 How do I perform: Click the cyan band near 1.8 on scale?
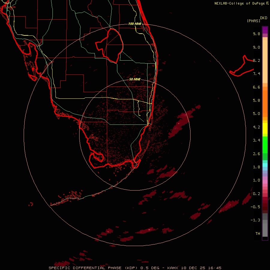pyautogui.click(x=265, y=165)
